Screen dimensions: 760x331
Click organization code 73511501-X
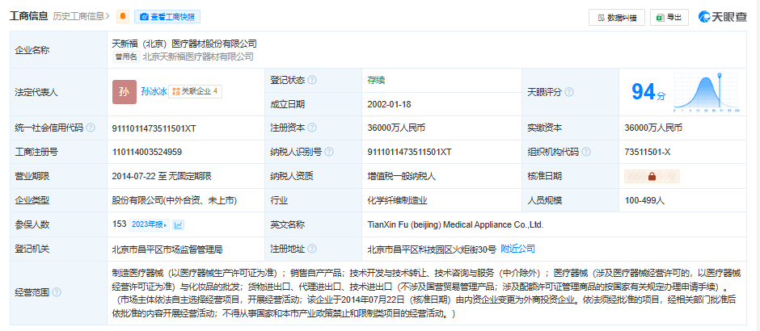[648, 153]
